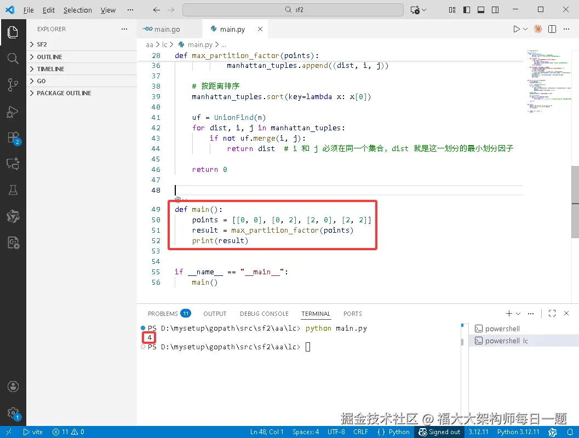Open notifications bell in status bar
The width and height of the screenshot is (579, 438).
tap(570, 432)
